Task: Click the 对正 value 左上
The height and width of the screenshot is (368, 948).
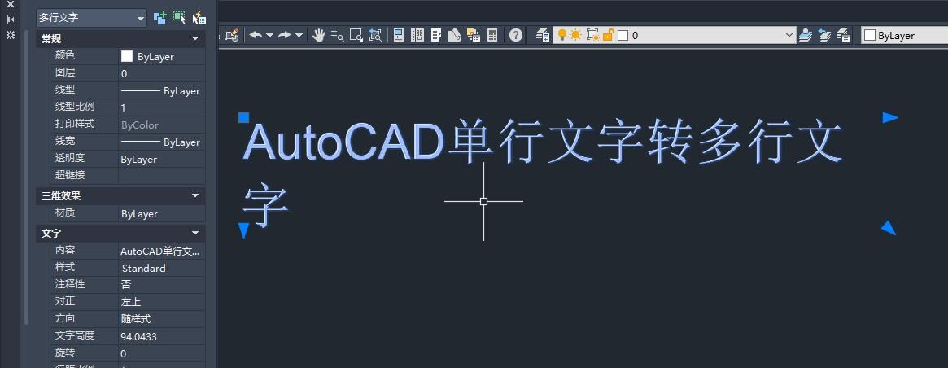Action: 162,301
